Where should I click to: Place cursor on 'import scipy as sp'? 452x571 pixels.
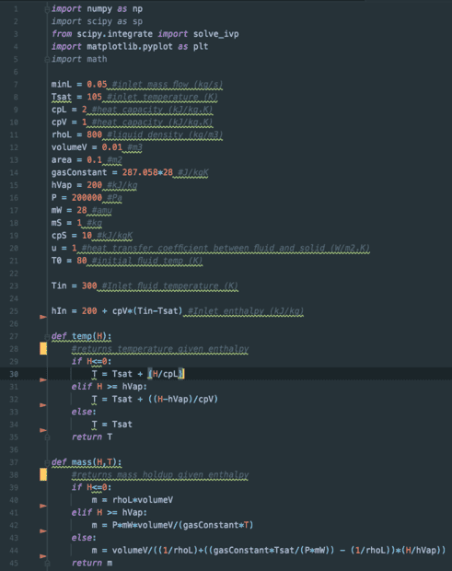(x=97, y=21)
